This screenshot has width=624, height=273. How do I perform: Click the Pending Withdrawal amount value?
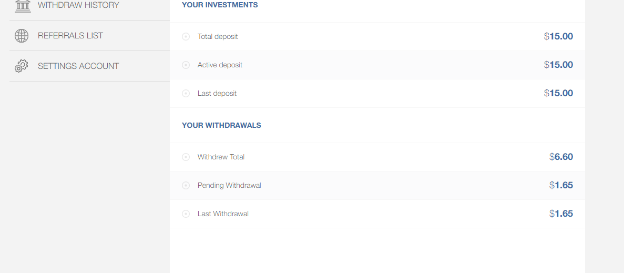(561, 186)
